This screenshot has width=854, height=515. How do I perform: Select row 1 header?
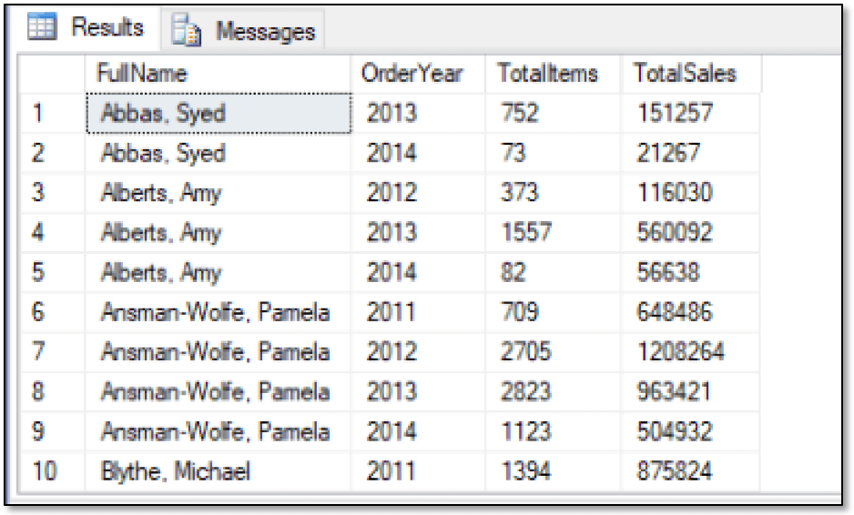pyautogui.click(x=52, y=113)
